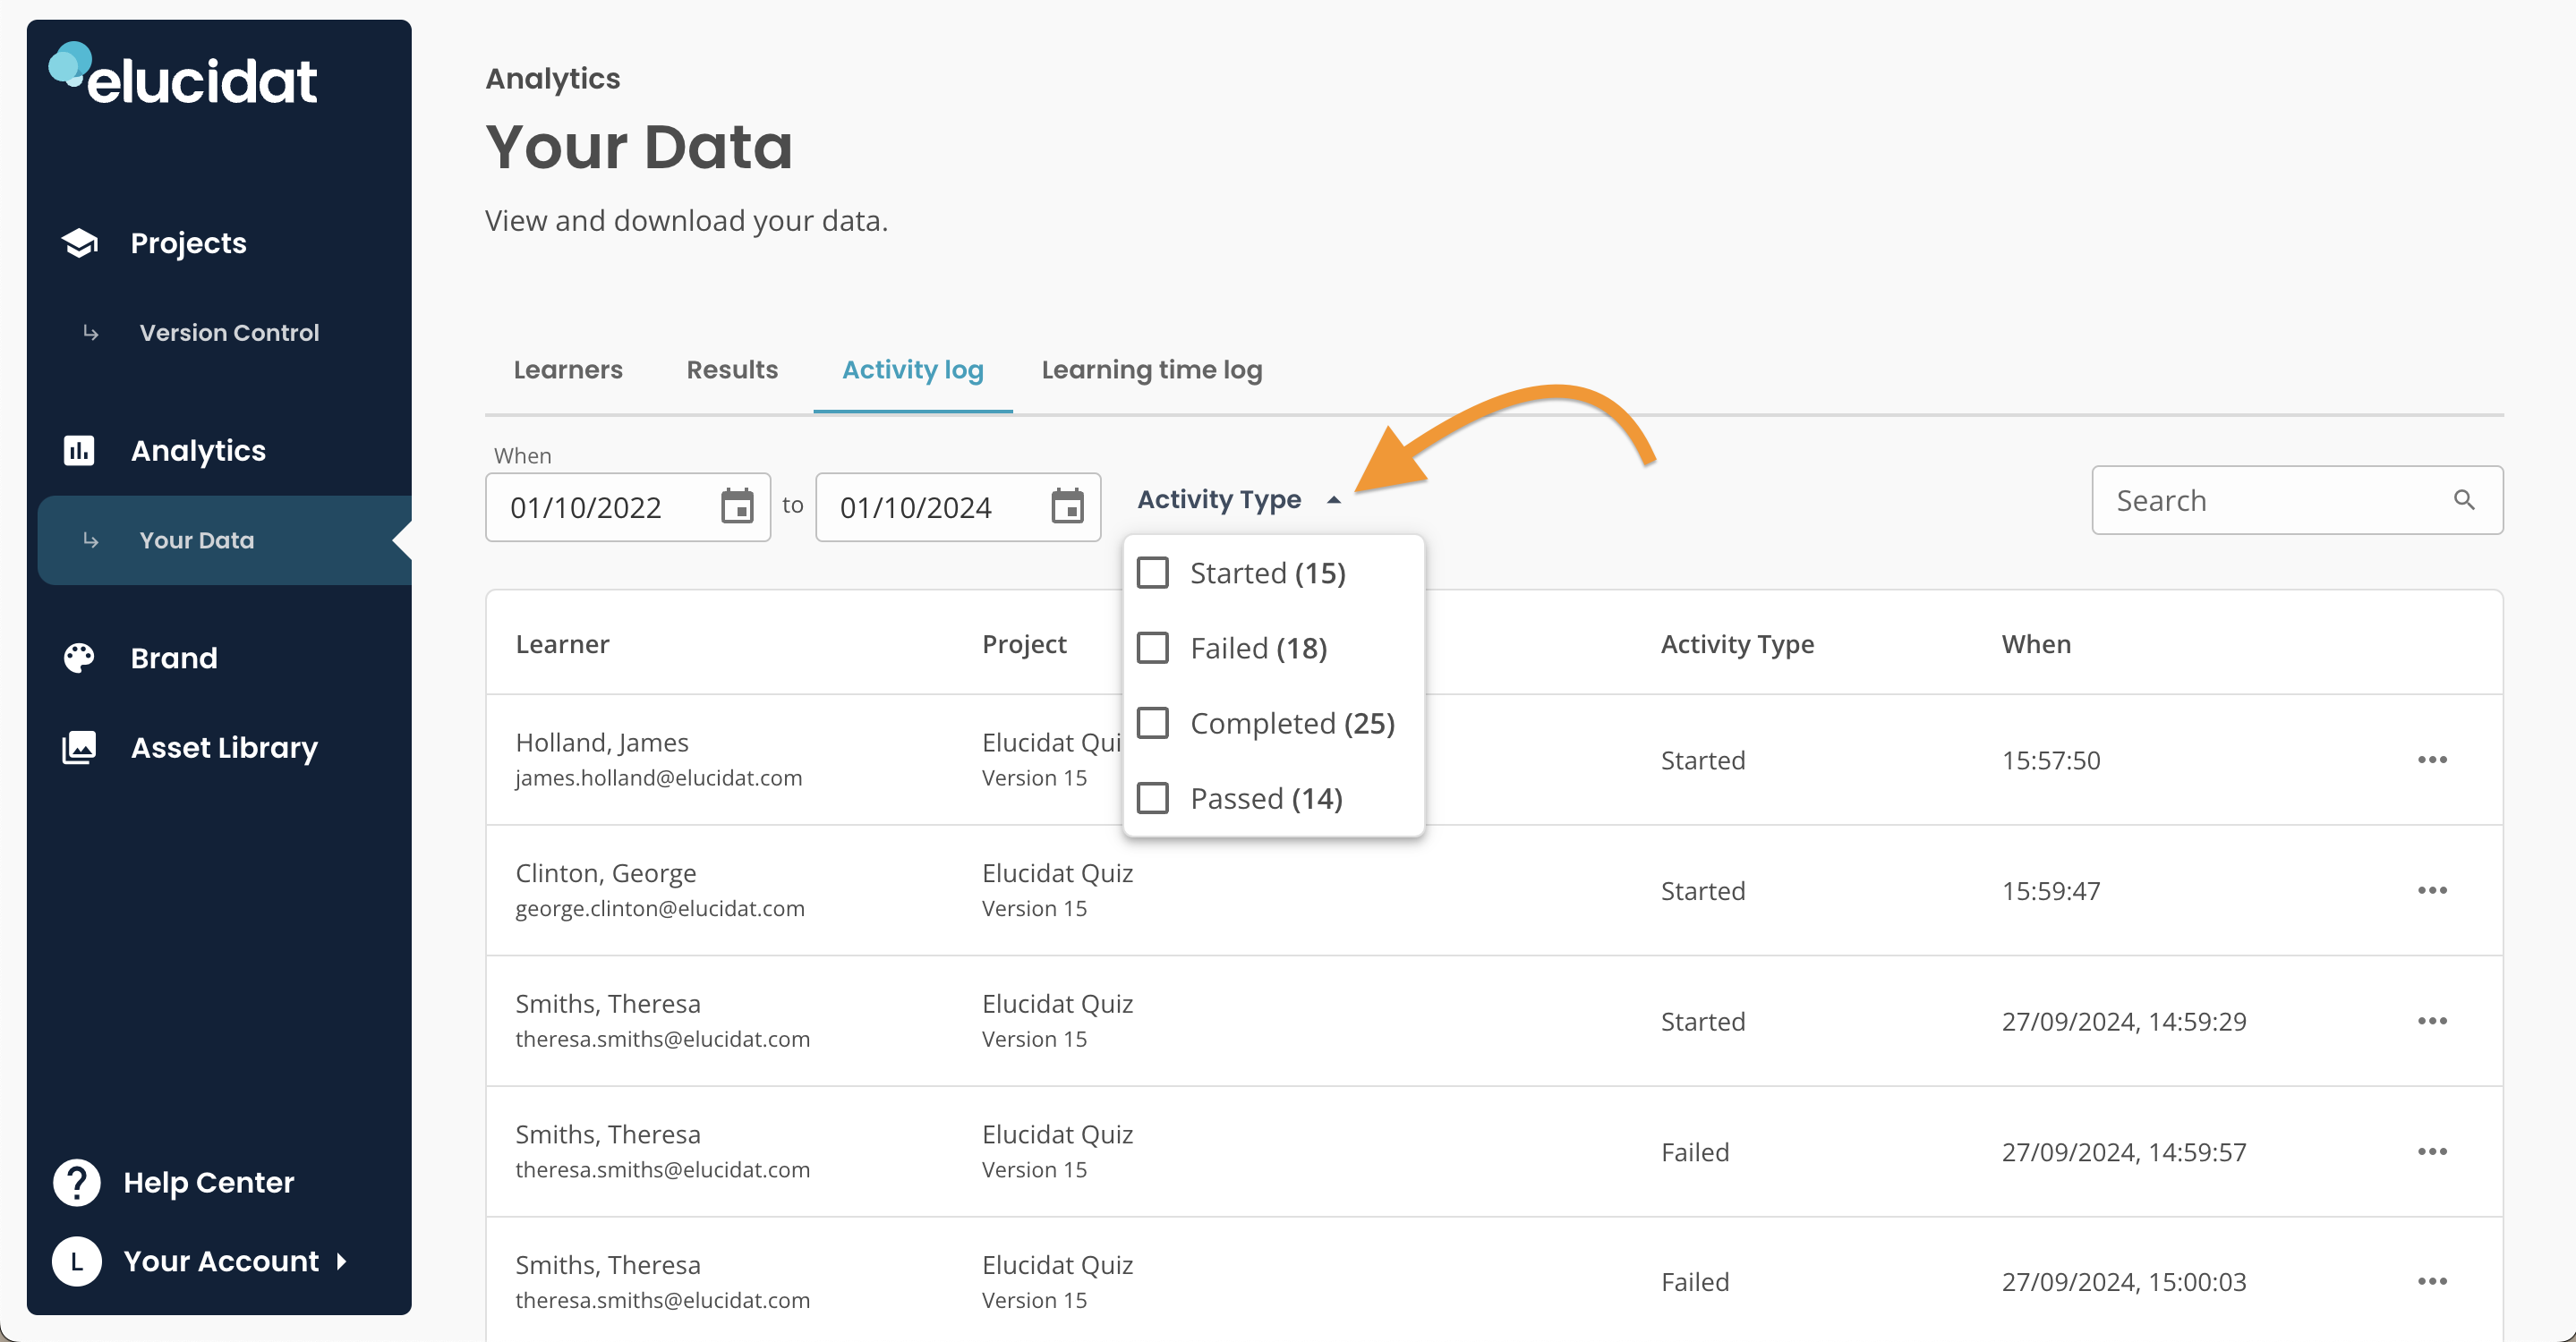Switch to the Learning time log tab
The image size is (2576, 1342).
point(1152,369)
